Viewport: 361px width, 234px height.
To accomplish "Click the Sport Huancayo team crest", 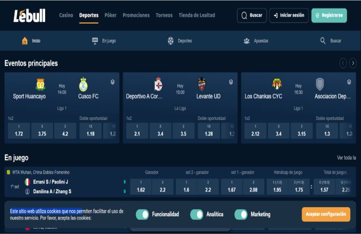I will pos(40,84).
